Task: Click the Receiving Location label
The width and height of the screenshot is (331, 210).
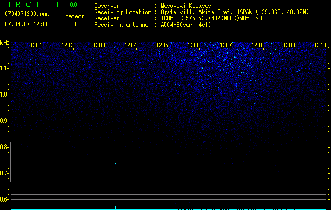Action: tap(123, 13)
